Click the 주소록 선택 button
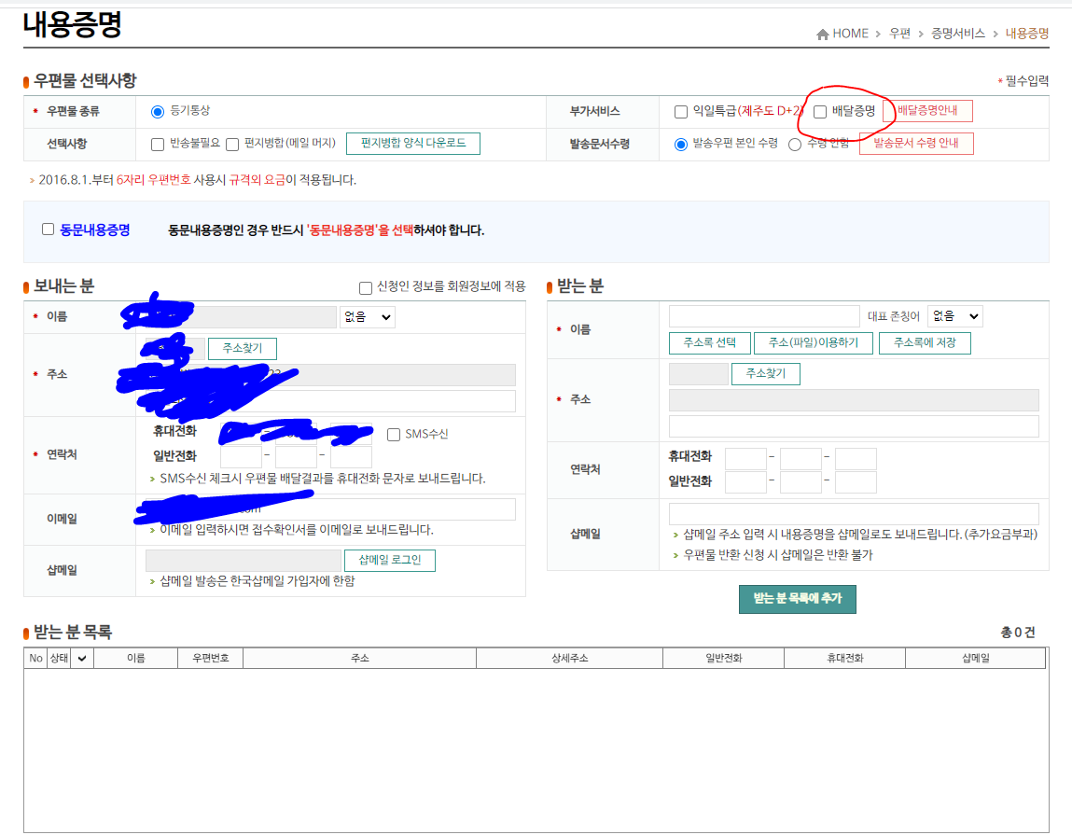Screen dimensions: 1072x835 [710, 343]
